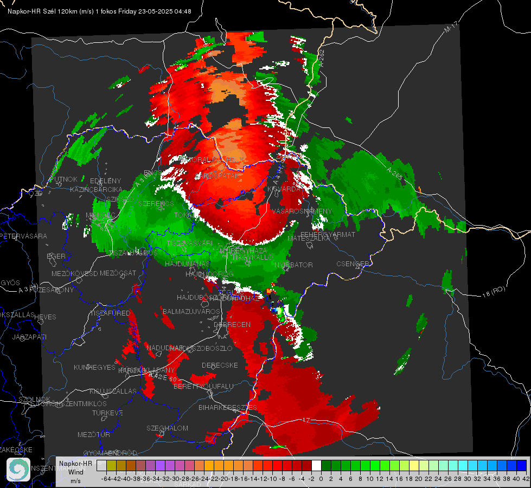
Task: Click the A-262 road label
Action: pos(322,58)
